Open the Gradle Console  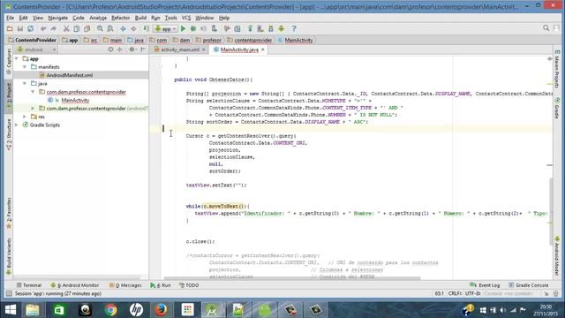528,285
